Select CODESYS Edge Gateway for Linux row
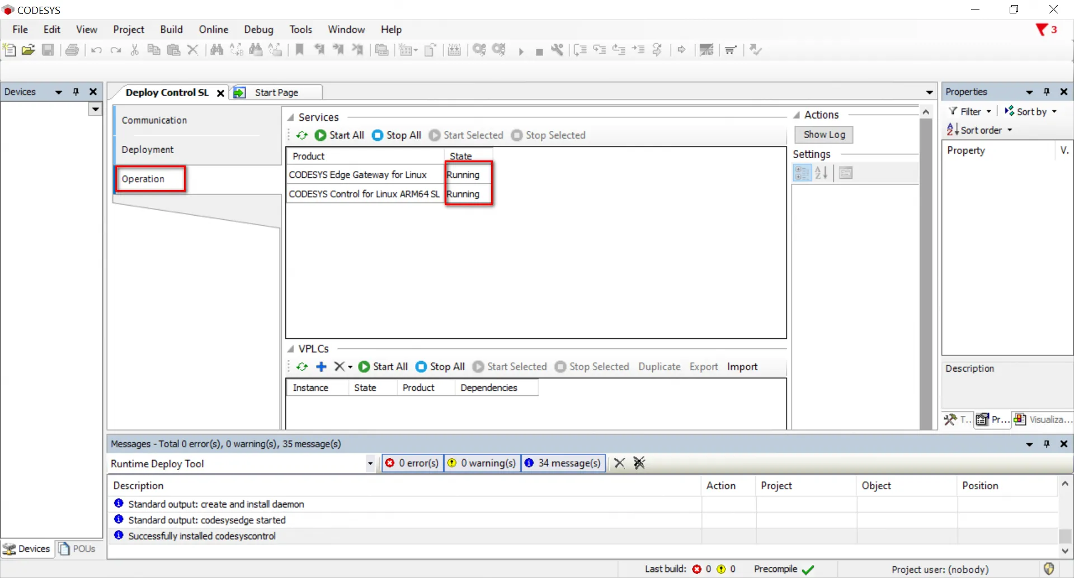Viewport: 1074px width, 578px height. (358, 175)
